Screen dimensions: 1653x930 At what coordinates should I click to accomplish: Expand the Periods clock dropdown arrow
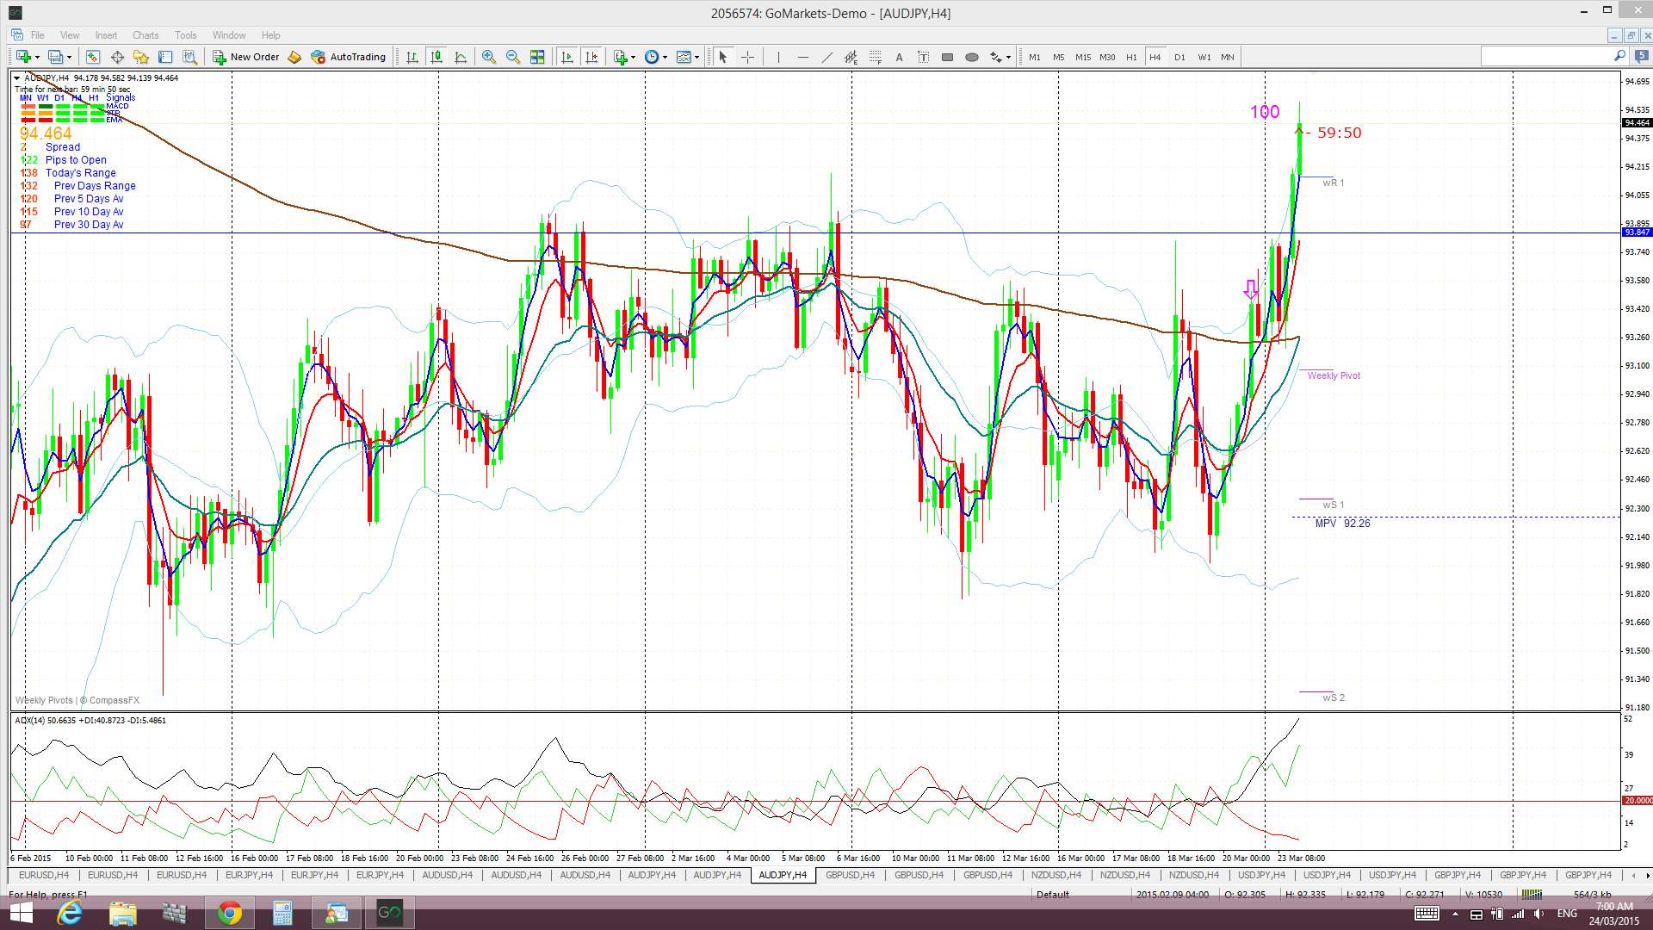click(665, 57)
